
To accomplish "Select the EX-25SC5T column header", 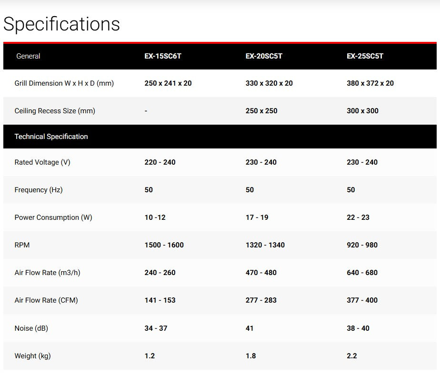I will pos(365,56).
